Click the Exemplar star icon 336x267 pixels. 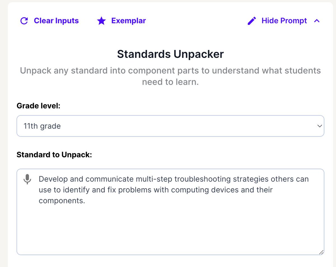[101, 21]
